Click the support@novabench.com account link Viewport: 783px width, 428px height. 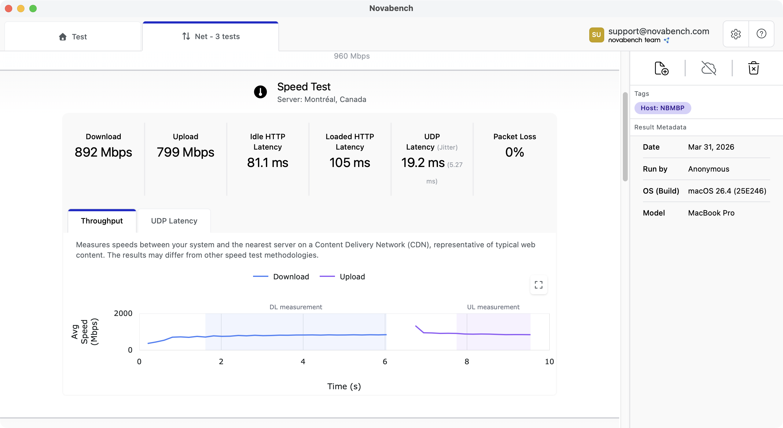[x=659, y=31]
